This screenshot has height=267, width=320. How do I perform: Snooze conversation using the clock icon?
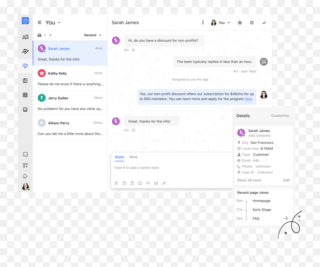coord(252,23)
